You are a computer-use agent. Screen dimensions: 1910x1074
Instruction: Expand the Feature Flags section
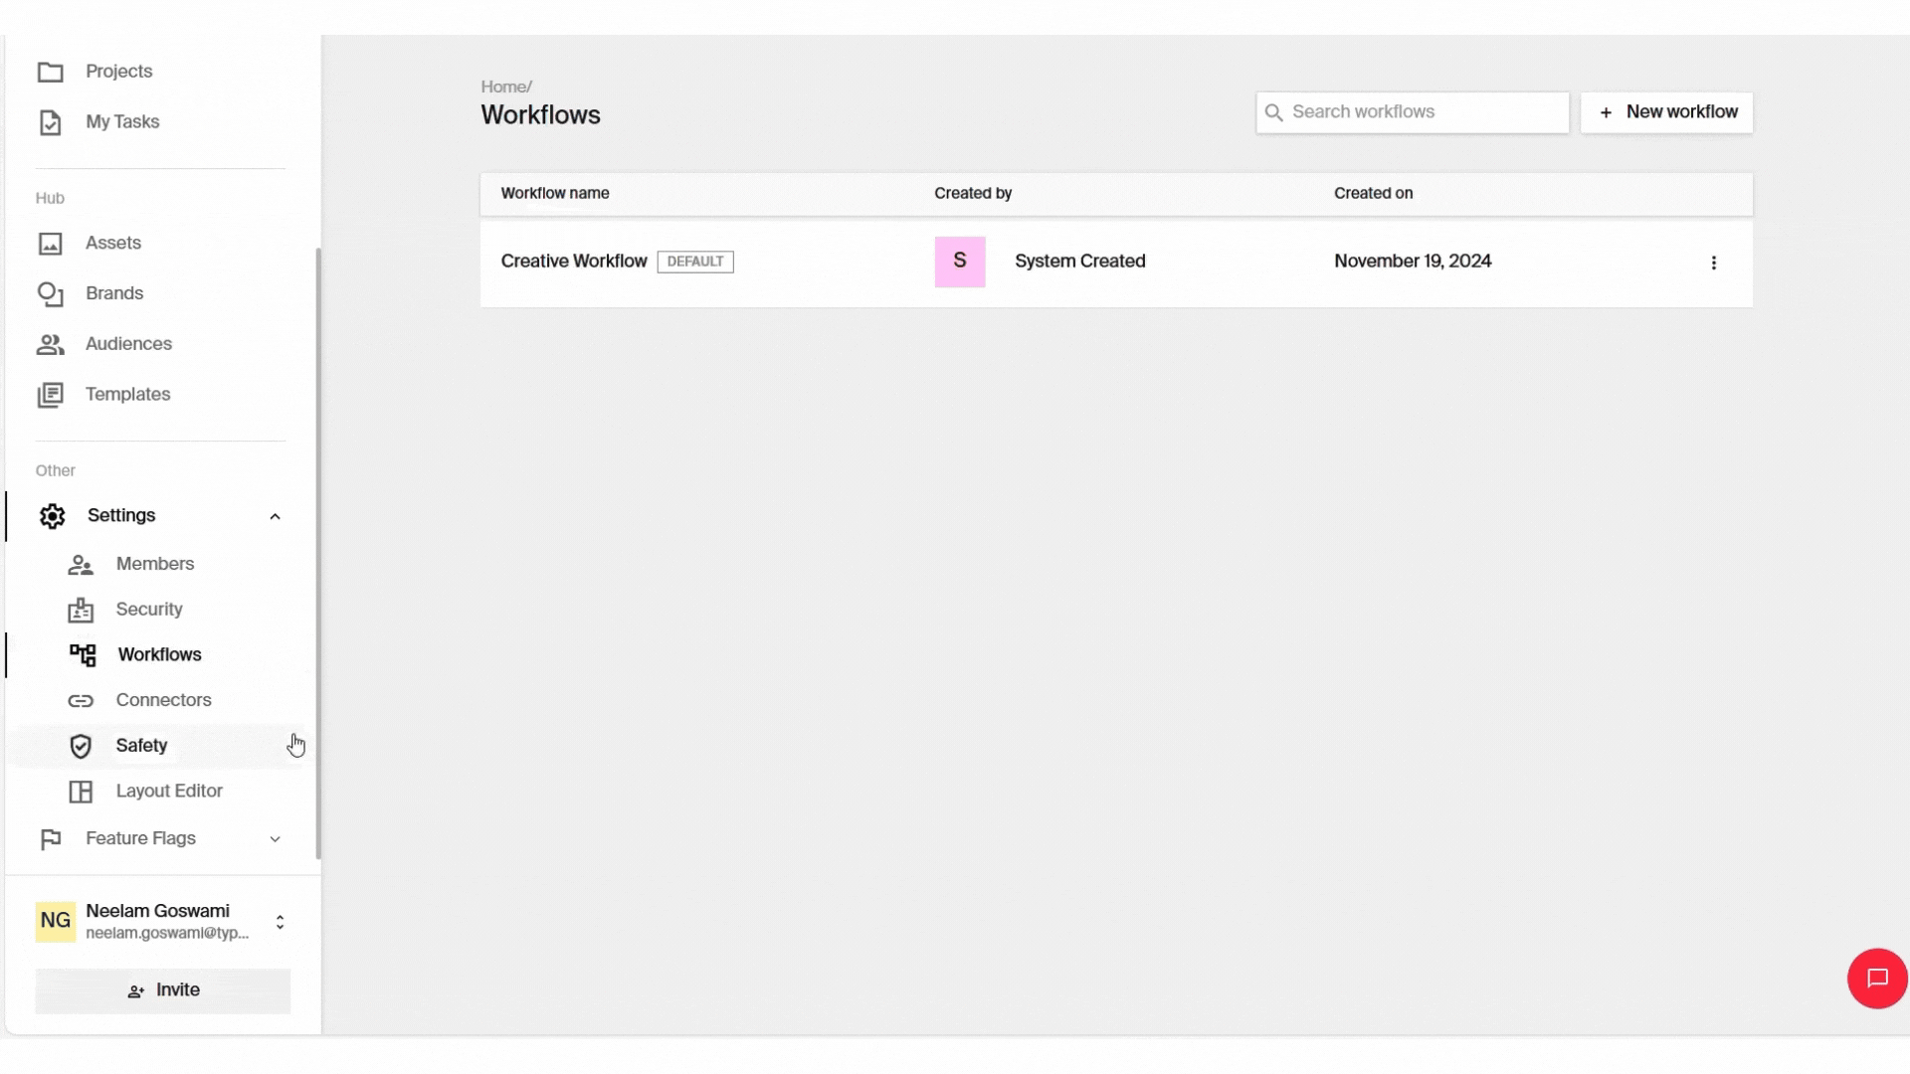pyautogui.click(x=276, y=839)
